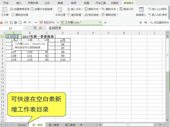Click the 插入文本 insert text icon

[x=69, y=9]
